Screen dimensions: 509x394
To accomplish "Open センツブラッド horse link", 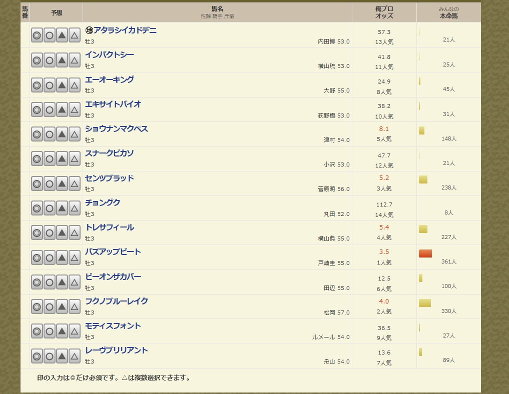I will pos(110,178).
